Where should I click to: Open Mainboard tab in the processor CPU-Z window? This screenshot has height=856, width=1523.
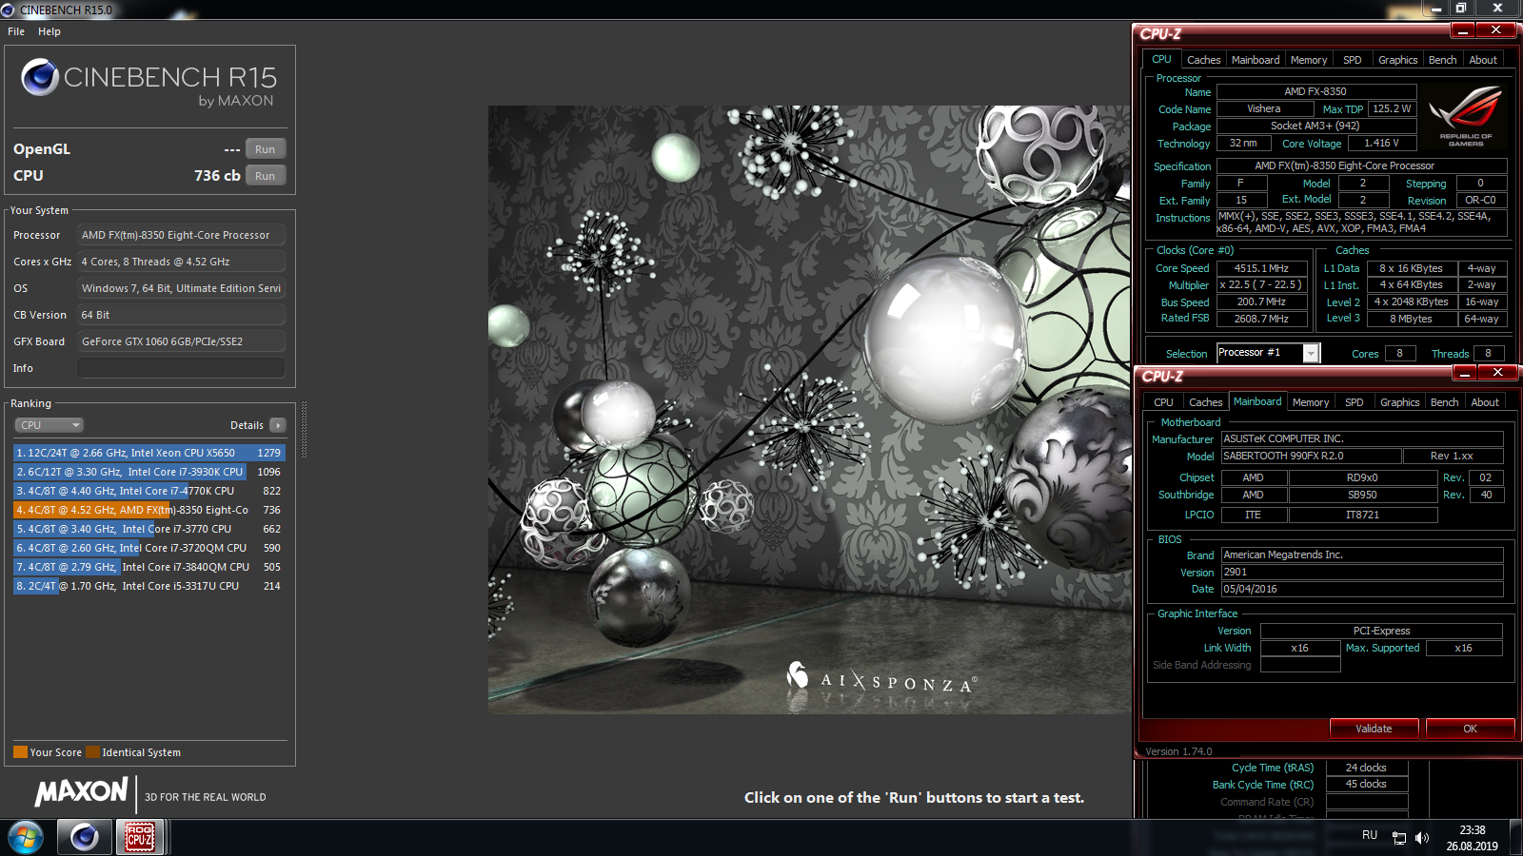pos(1256,60)
